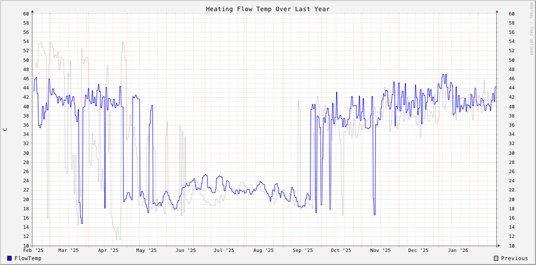536x265 pixels.
Task: Select the Nov '25 label on the time axis
Action: (381, 250)
